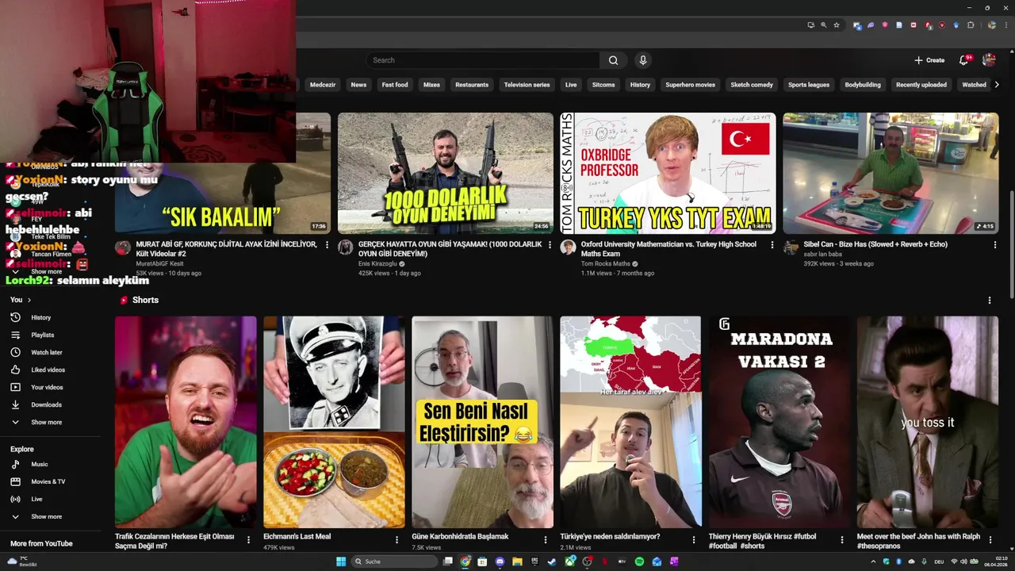1015x571 pixels.
Task: Click the Create button
Action: (929, 60)
